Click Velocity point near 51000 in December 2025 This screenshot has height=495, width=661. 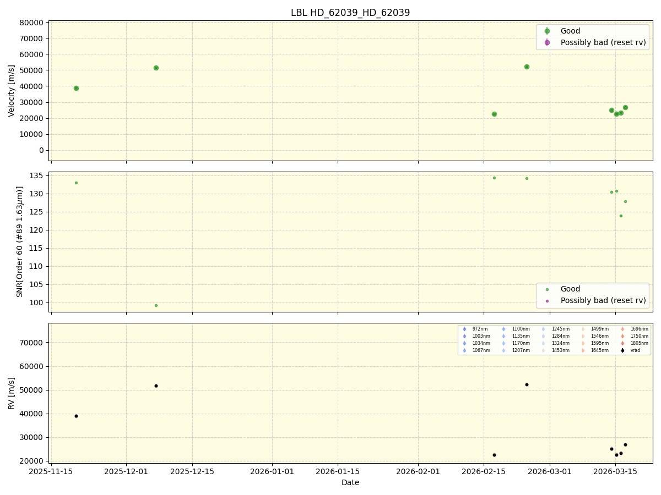(x=156, y=68)
